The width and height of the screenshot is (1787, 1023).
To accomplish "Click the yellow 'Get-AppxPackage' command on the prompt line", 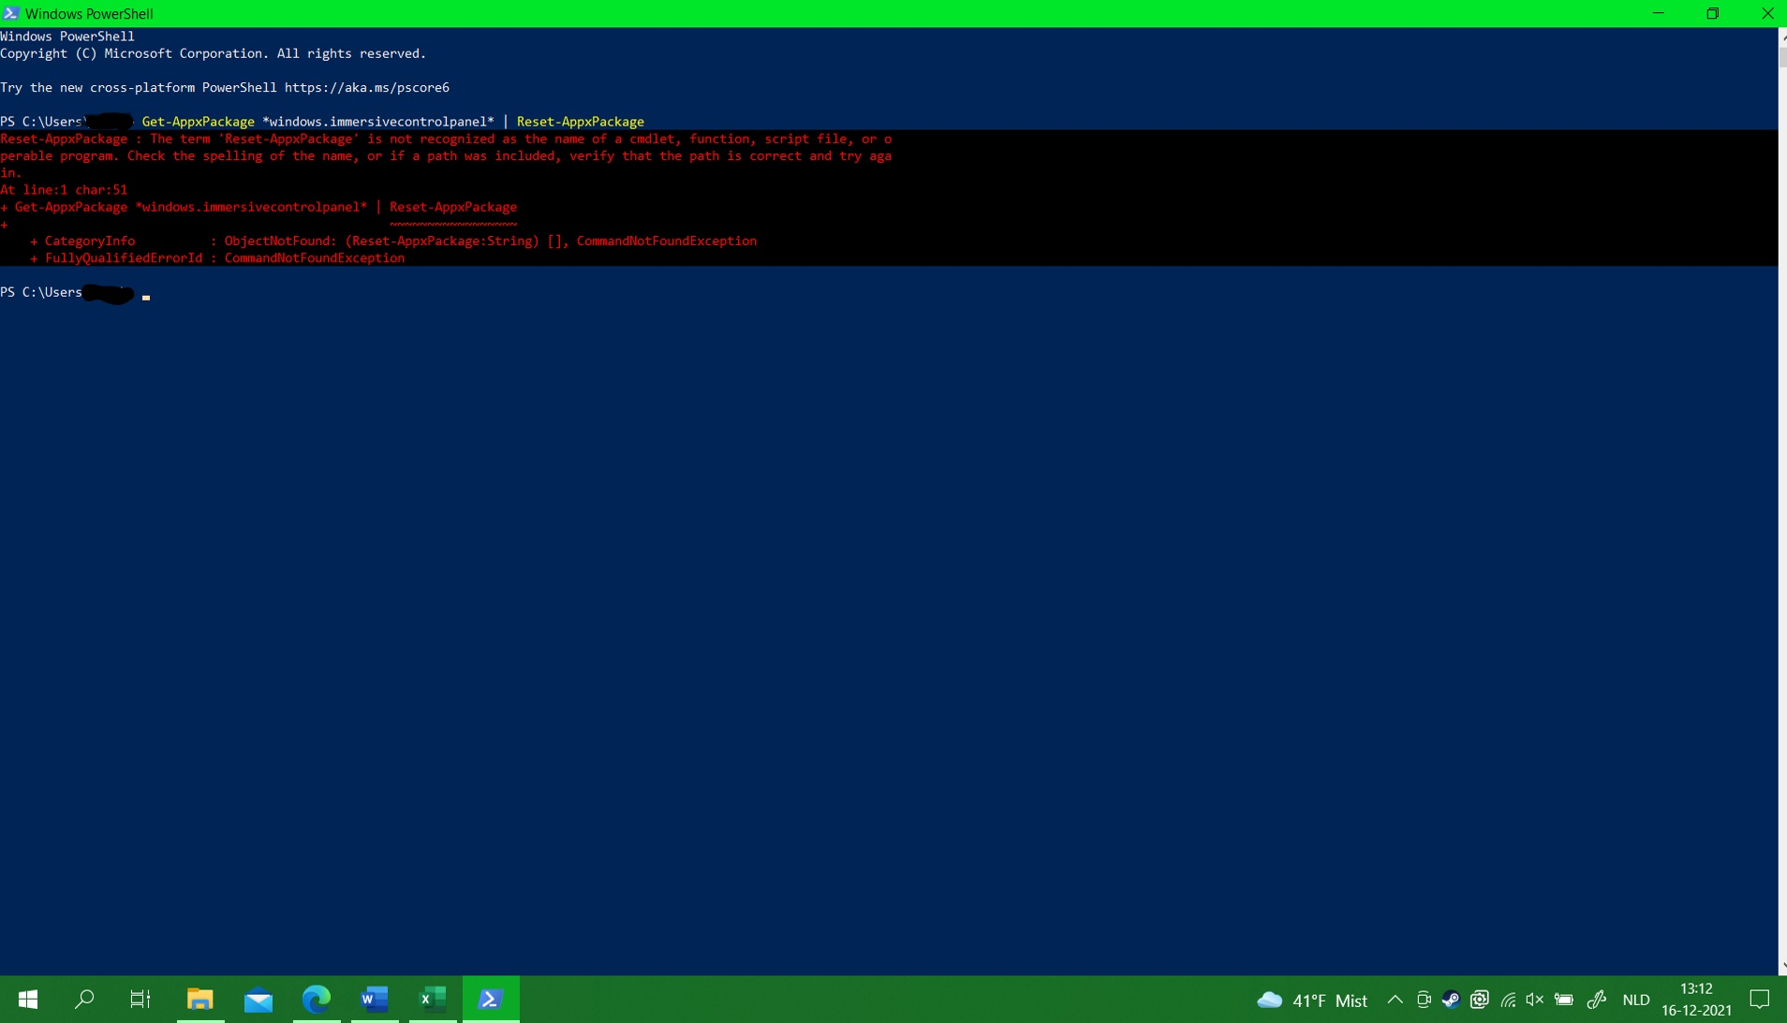I will click(x=198, y=122).
